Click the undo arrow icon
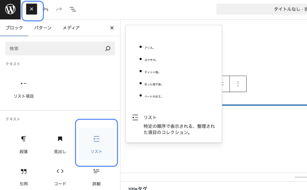Image resolution: width=307 pixels, height=190 pixels. [x=46, y=9]
